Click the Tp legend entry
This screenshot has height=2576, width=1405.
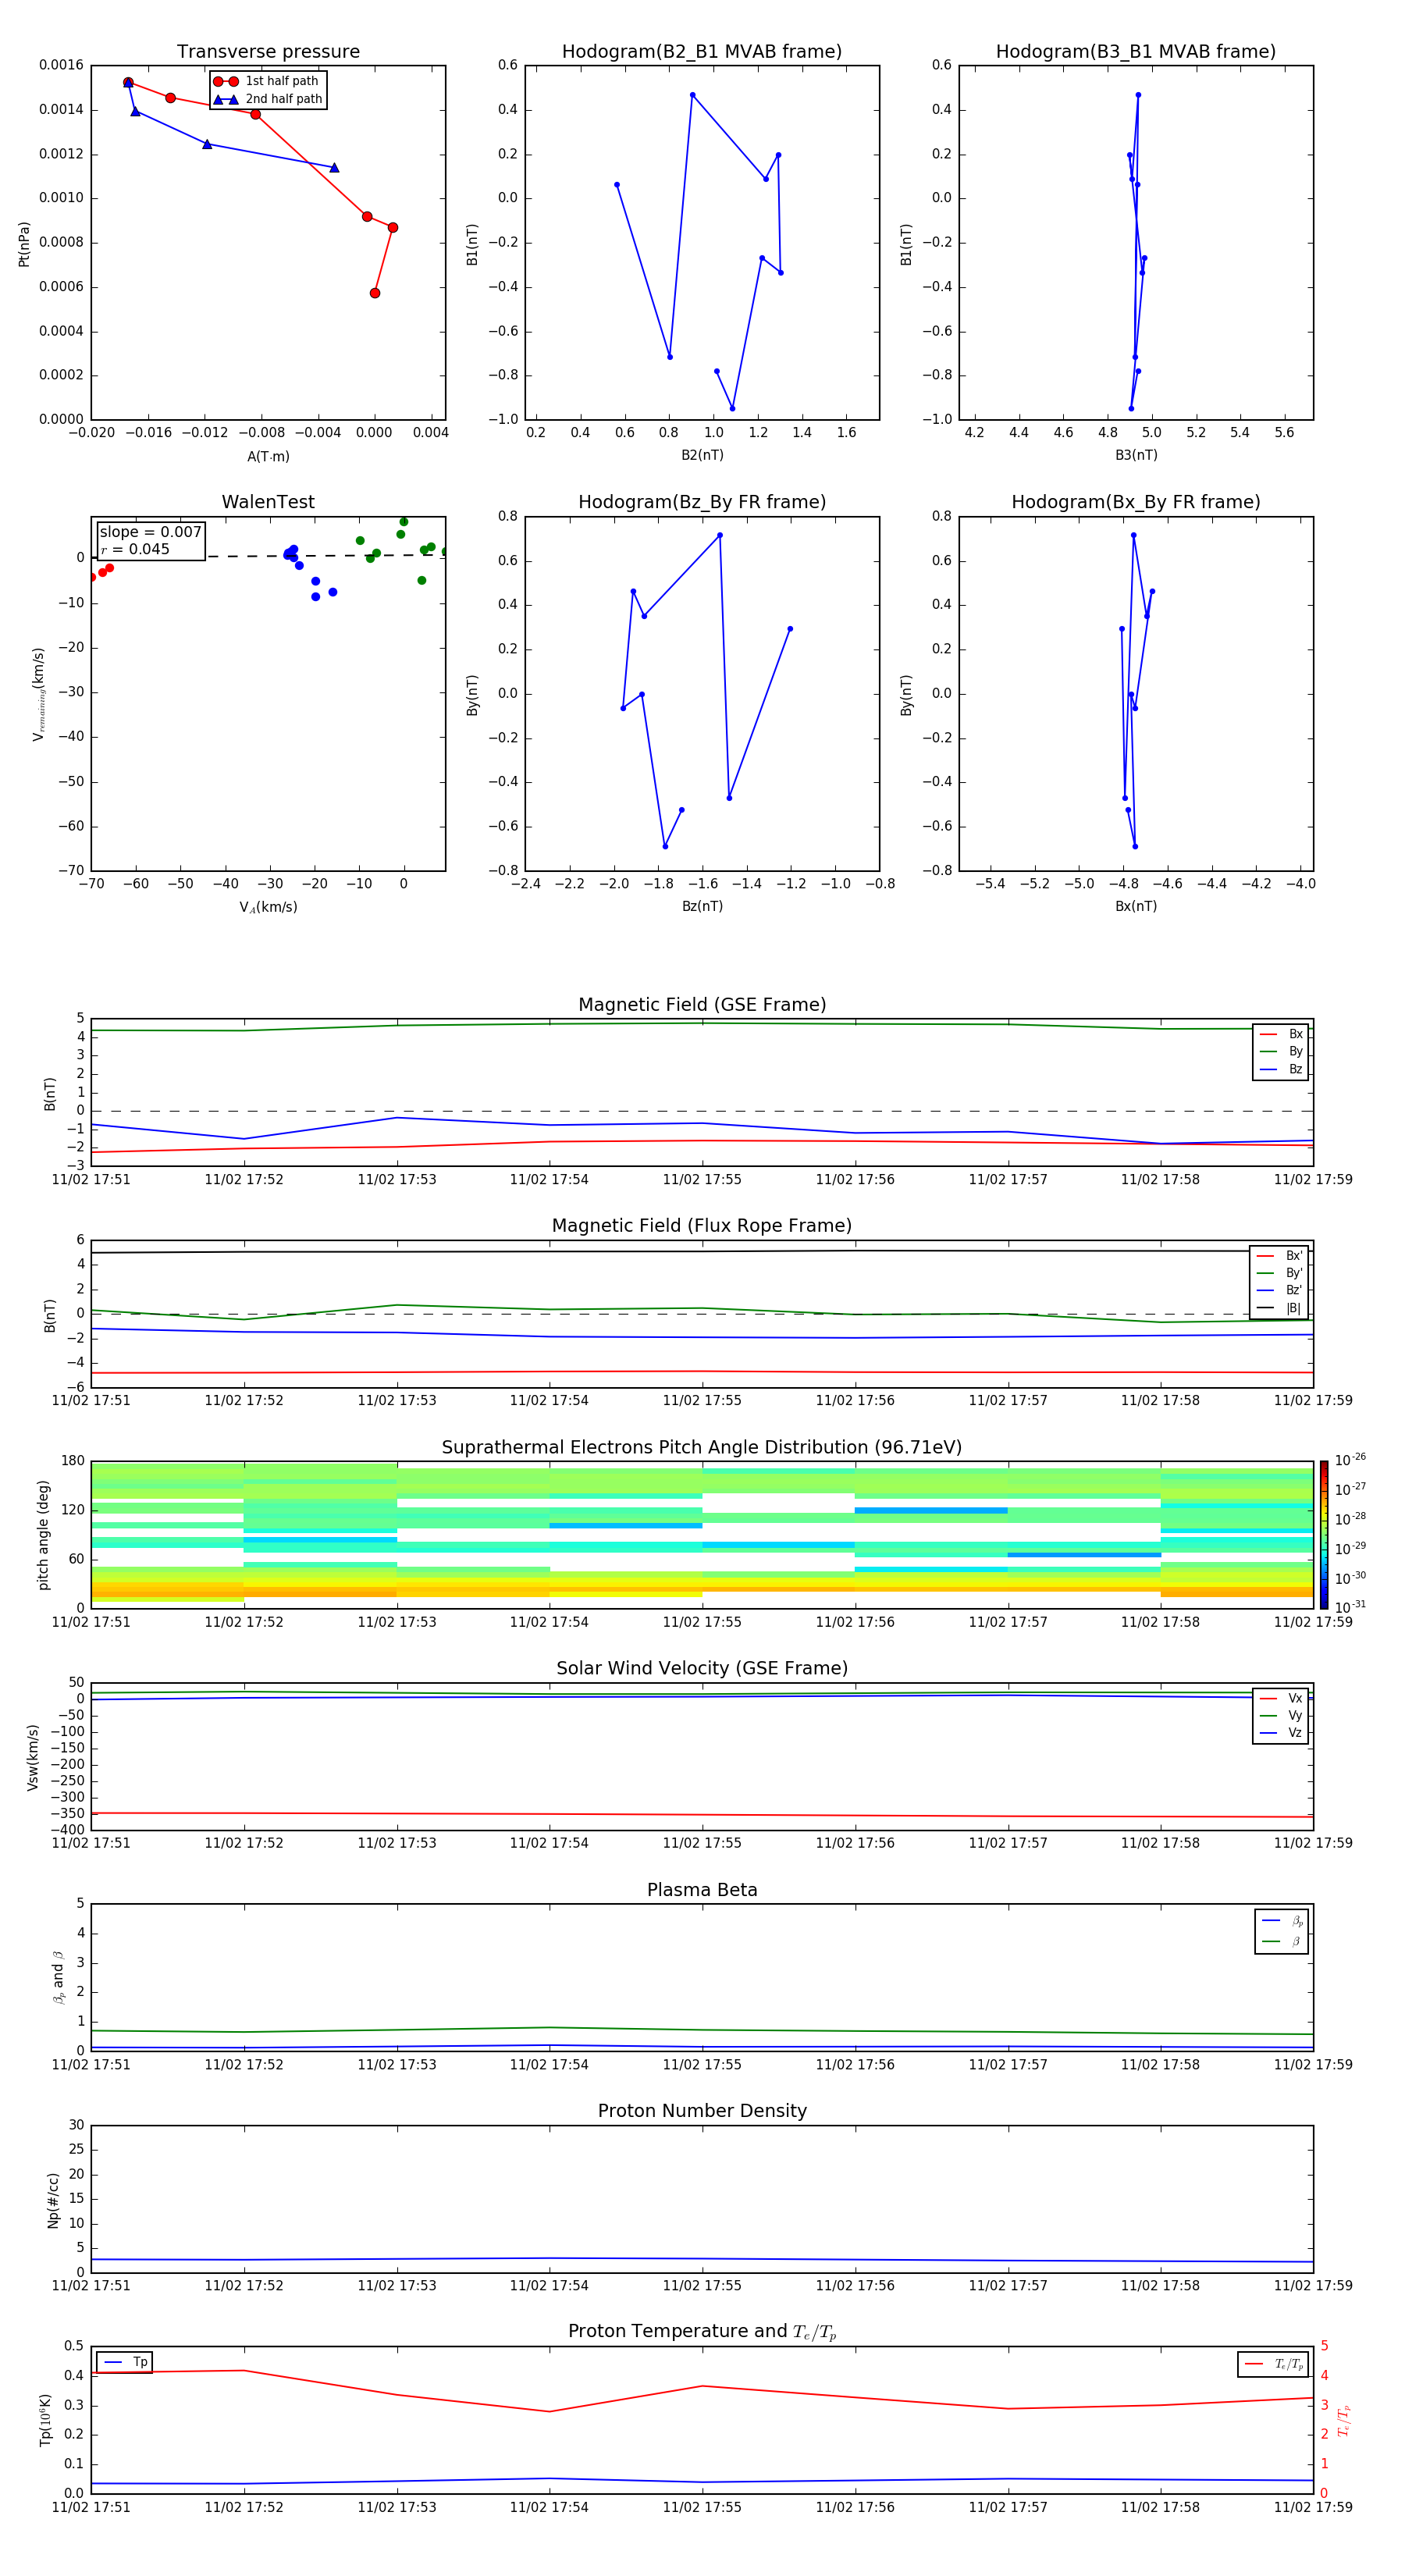(x=126, y=2362)
